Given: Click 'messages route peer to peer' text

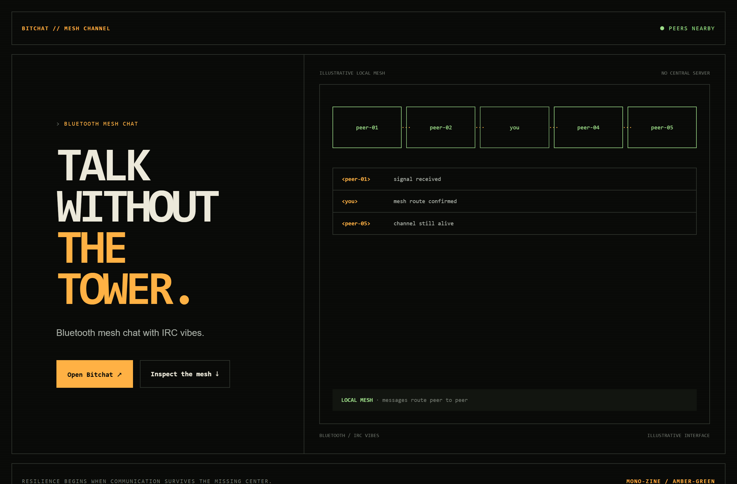Looking at the screenshot, I should click(x=425, y=400).
